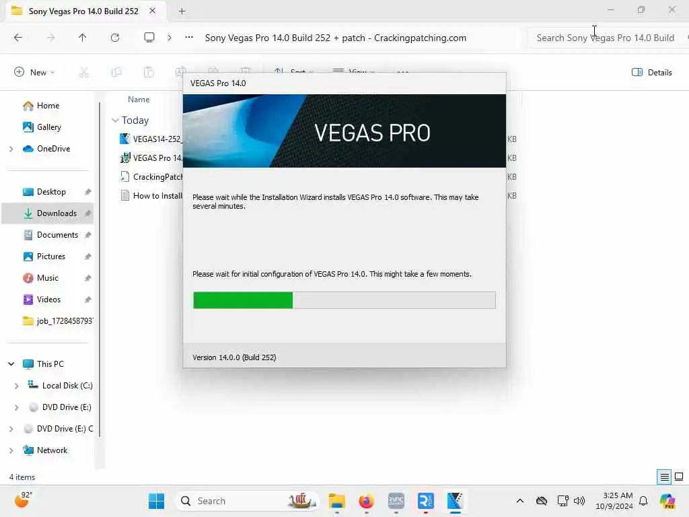Viewport: 689px width, 517px height.
Task: Open the New item dropdown
Action: coord(34,73)
